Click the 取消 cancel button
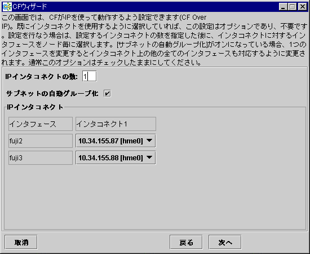310x254 pixels. point(21,242)
